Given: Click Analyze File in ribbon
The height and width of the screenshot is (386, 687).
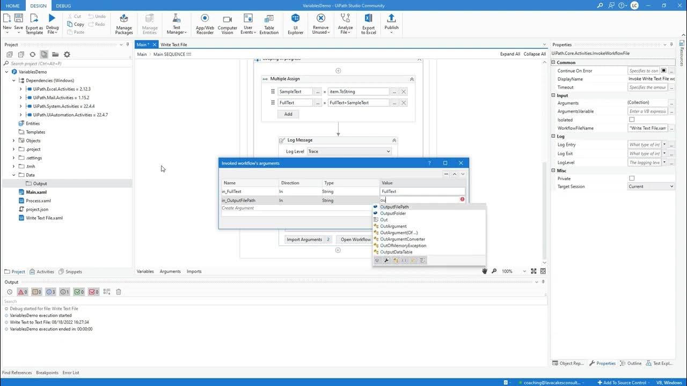Looking at the screenshot, I should (x=346, y=24).
